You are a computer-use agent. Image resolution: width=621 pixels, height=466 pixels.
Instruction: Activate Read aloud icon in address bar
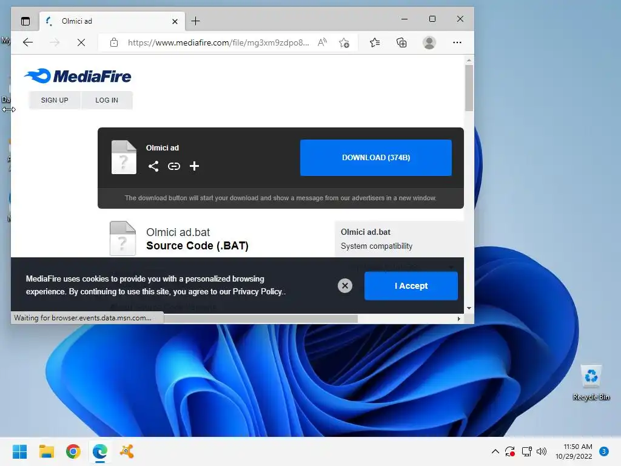pyautogui.click(x=323, y=42)
